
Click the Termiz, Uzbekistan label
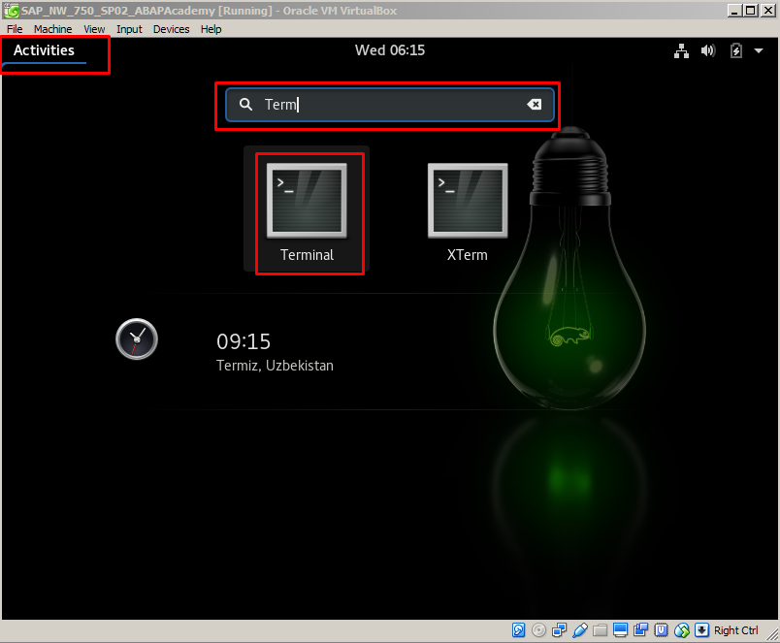click(x=275, y=366)
